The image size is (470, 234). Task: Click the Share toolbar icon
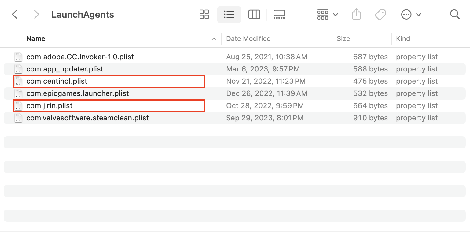coord(356,14)
